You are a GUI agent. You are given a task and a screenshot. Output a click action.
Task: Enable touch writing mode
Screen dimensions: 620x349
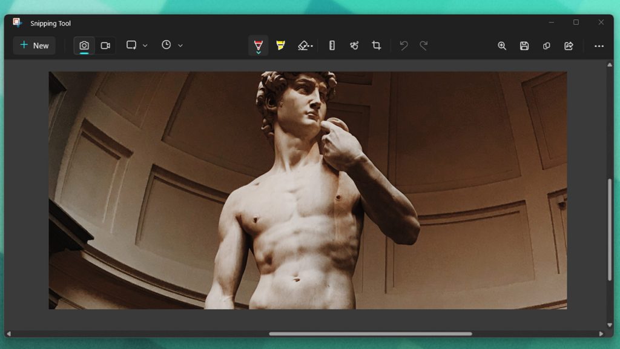pyautogui.click(x=354, y=45)
